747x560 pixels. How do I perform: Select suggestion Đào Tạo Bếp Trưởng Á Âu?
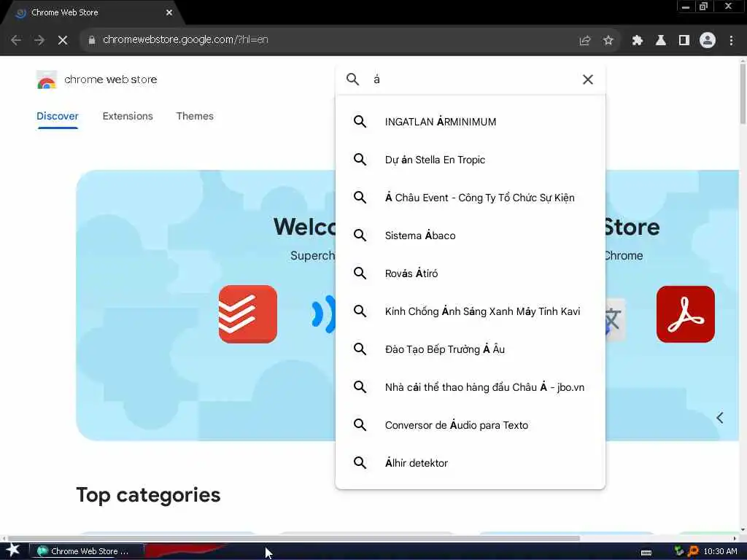click(x=471, y=349)
